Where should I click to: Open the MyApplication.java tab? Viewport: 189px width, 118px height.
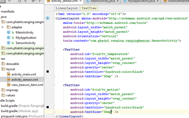point(141,1)
